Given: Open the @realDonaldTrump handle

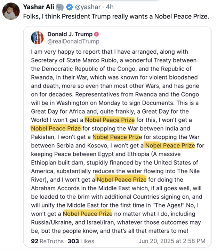Looking at the screenshot, I should point(73,41).
